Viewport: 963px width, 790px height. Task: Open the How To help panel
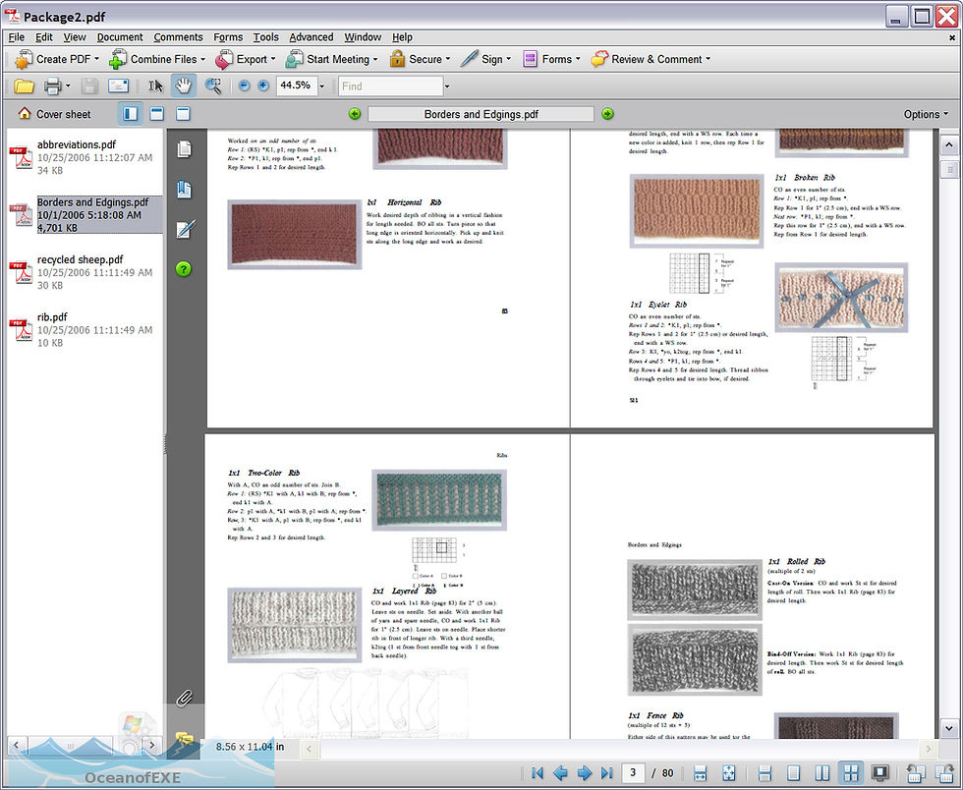point(184,269)
